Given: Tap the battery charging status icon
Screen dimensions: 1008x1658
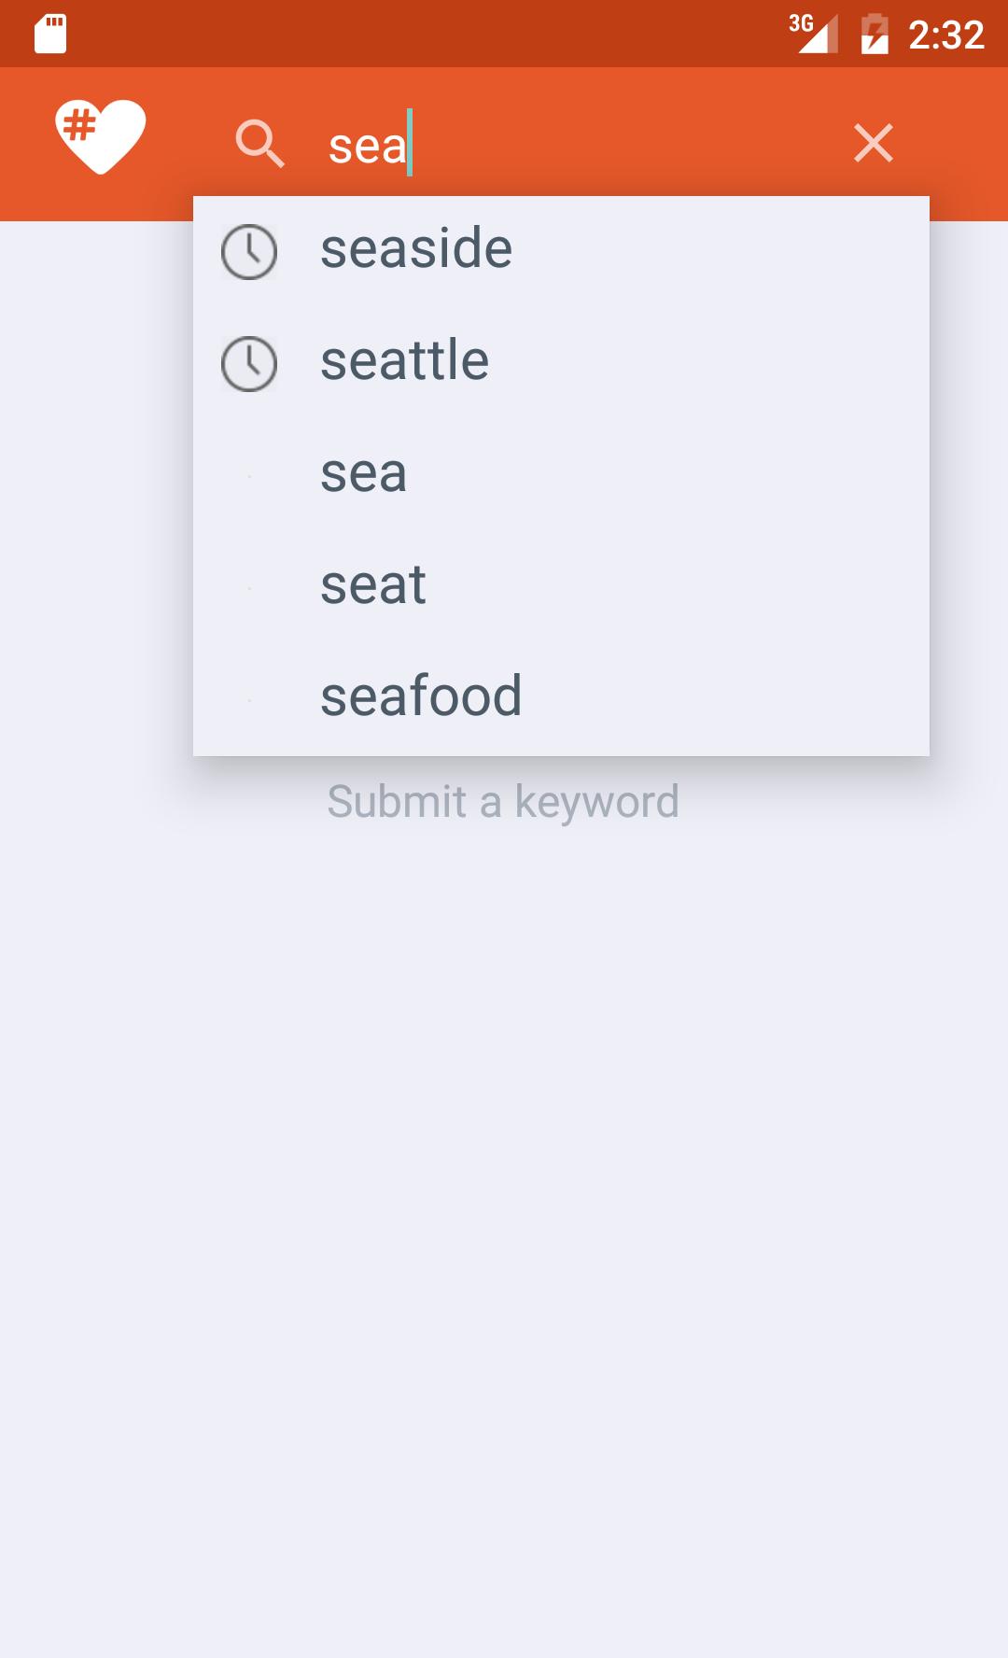Looking at the screenshot, I should pyautogui.click(x=874, y=35).
